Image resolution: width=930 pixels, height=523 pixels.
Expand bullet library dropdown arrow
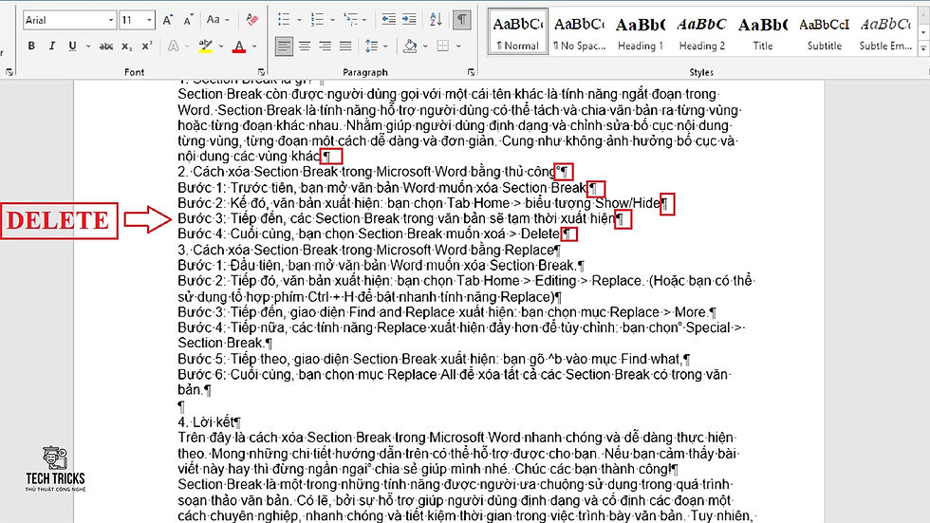[299, 20]
